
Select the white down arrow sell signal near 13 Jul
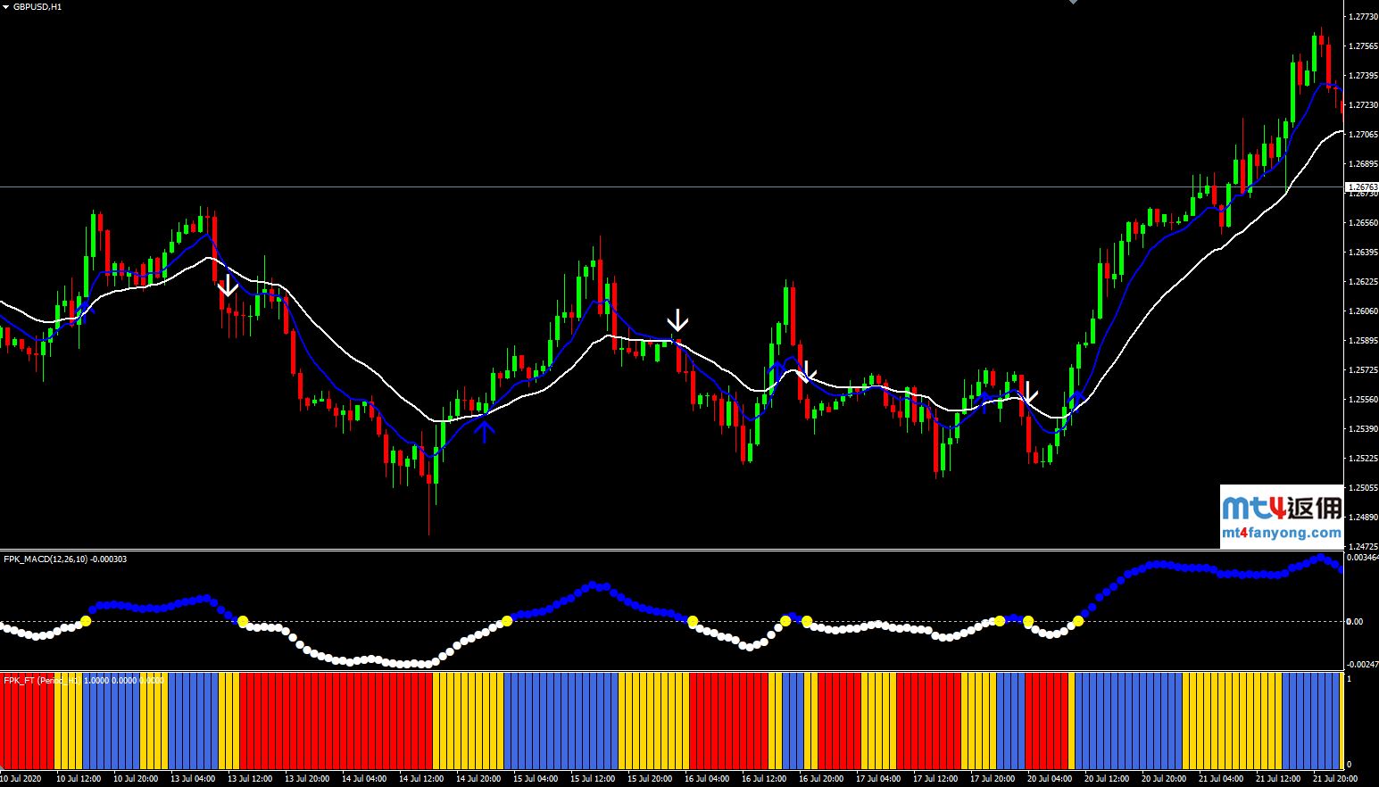(228, 287)
